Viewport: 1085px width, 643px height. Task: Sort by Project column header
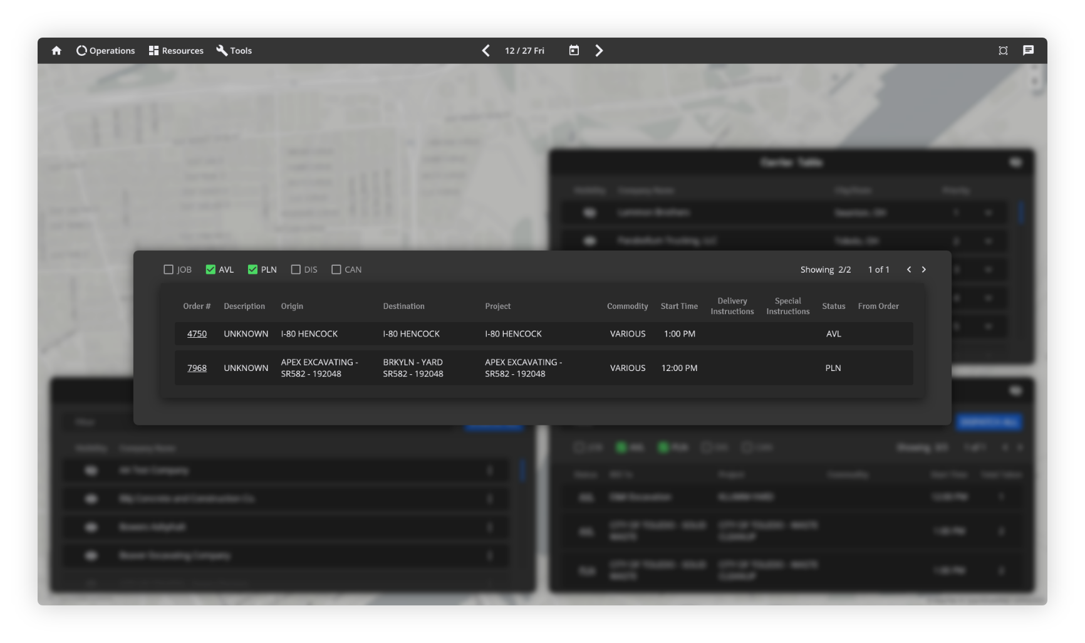click(x=497, y=306)
